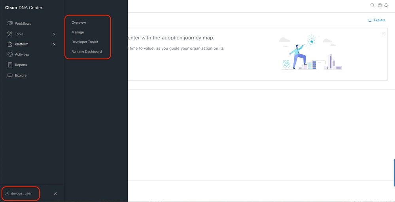Close the adoption journey banner
Viewport: 395px width, 202px height.
coord(384,34)
